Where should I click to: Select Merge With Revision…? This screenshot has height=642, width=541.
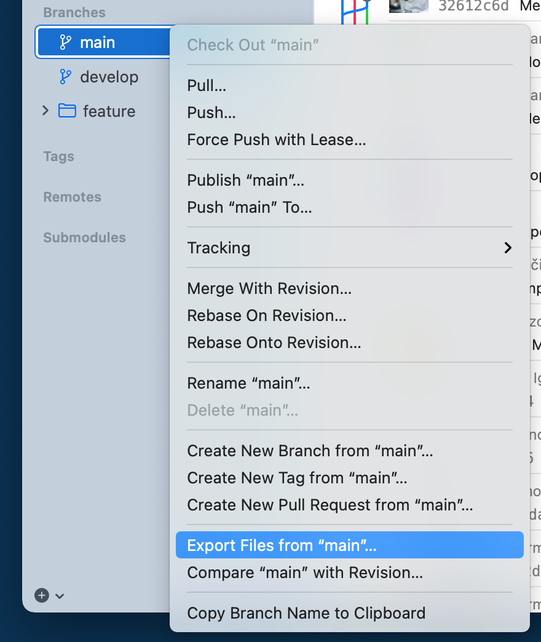tap(269, 288)
